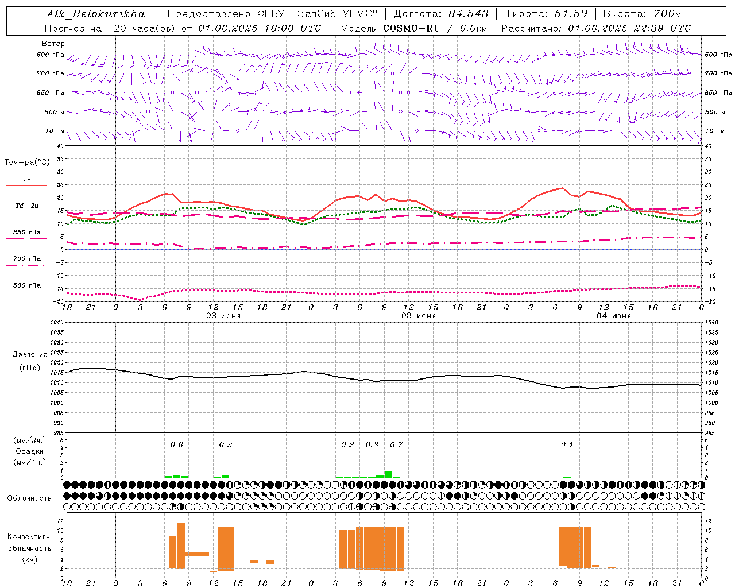
Task: Click the dash-dot line sample under 700 гПа legend
Action: tap(26, 265)
